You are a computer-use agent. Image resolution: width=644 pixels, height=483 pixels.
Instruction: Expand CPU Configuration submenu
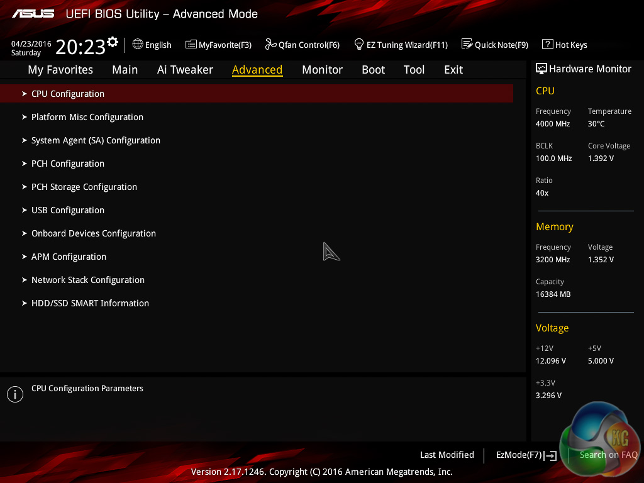tap(68, 94)
